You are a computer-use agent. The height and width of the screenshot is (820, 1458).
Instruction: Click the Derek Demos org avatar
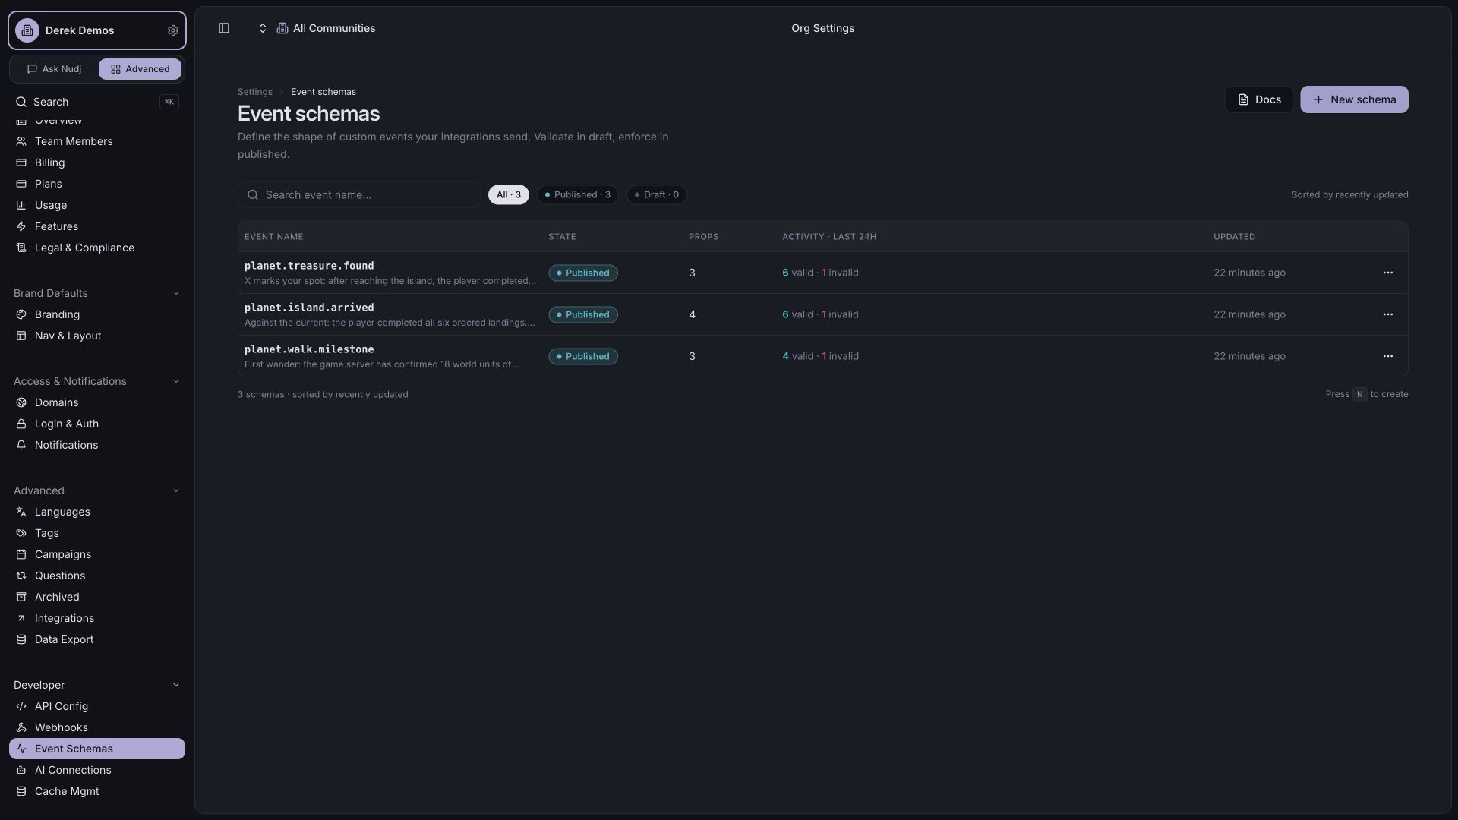click(27, 30)
